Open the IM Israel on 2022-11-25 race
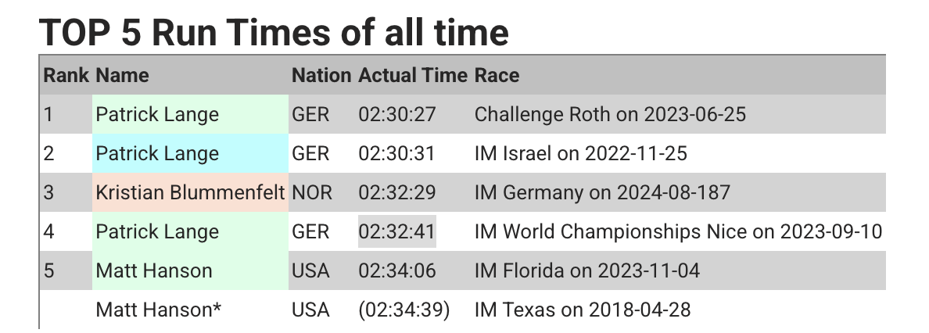Viewport: 929px width, 333px height. [580, 154]
